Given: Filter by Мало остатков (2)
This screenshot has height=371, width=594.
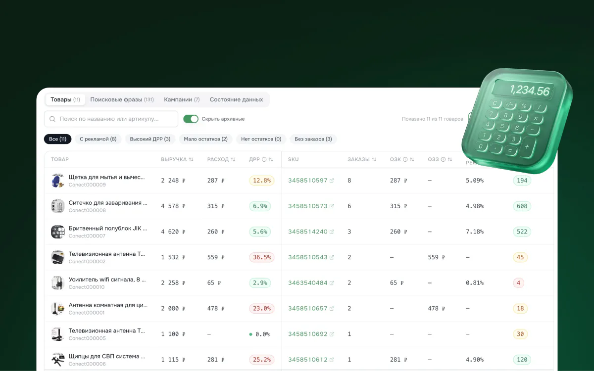Looking at the screenshot, I should 205,139.
